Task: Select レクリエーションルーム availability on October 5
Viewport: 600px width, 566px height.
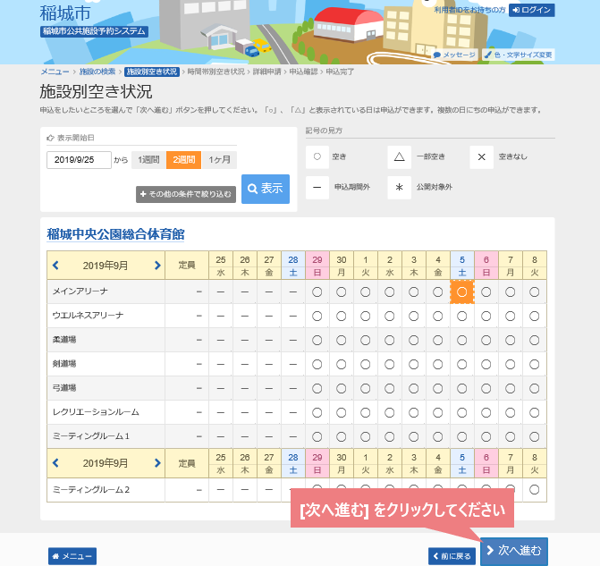Action: [462, 412]
